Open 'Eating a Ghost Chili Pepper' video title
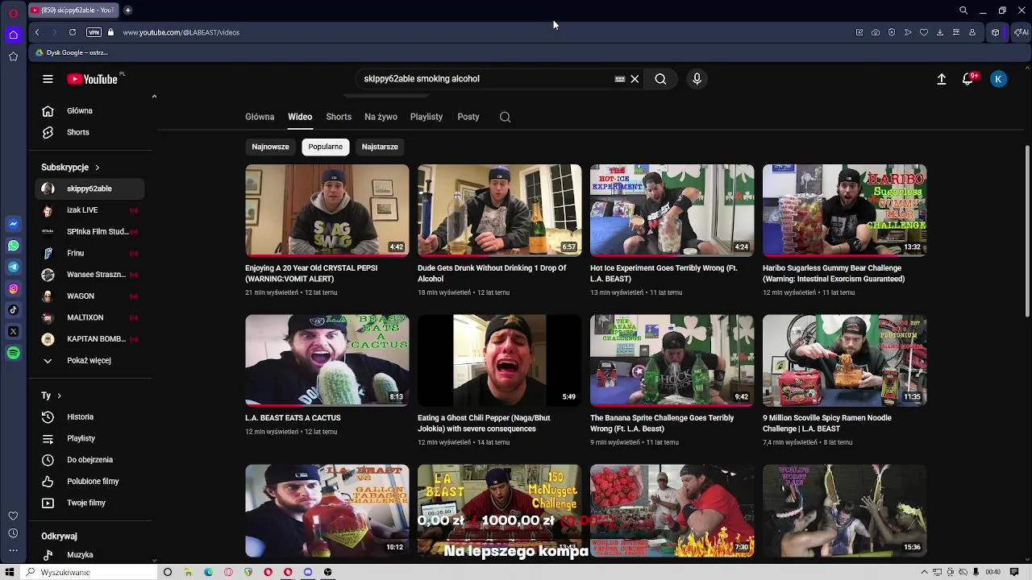Screen dimensions: 1032x580 coord(484,423)
